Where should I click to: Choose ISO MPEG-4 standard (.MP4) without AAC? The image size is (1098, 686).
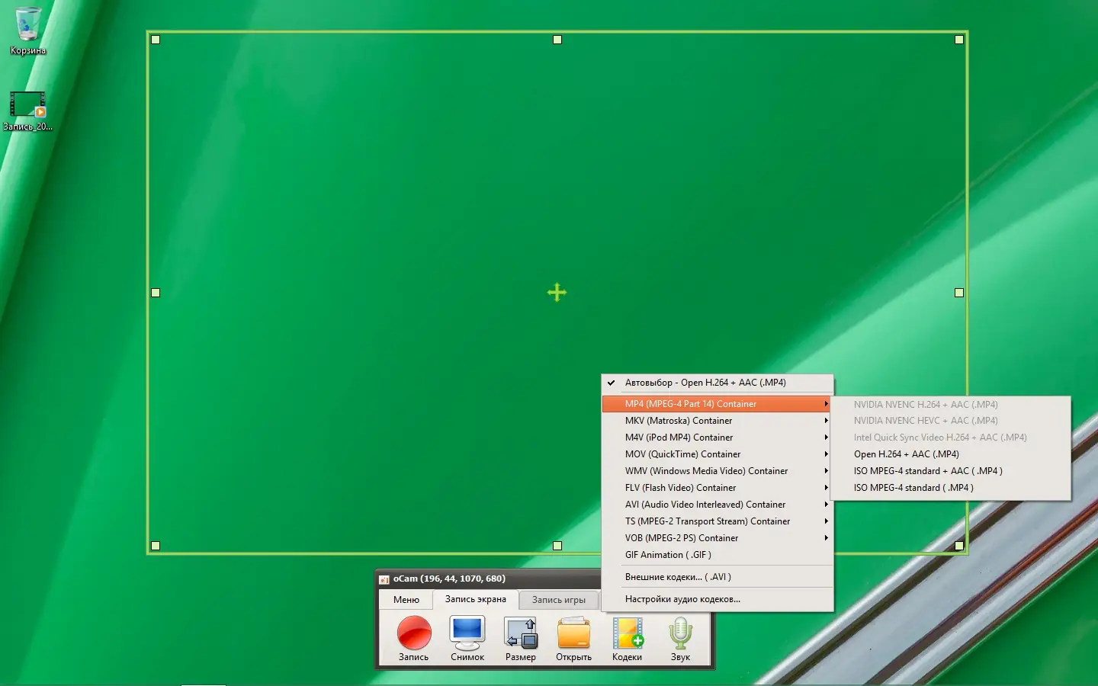tap(951, 488)
